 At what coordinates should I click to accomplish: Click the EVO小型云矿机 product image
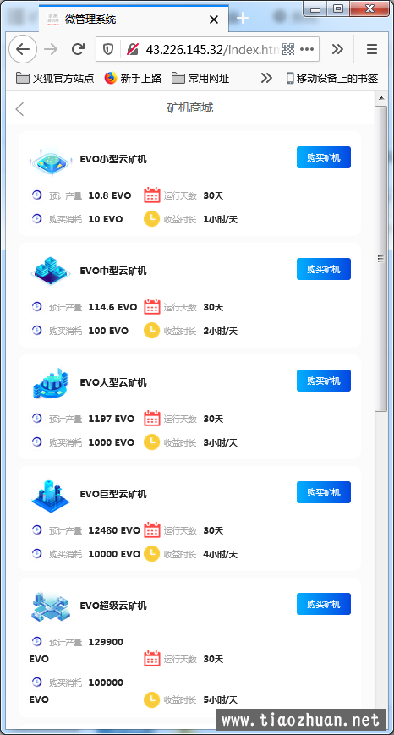point(51,161)
